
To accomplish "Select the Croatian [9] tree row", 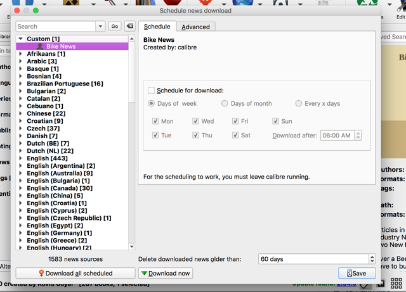I will 72,121.
